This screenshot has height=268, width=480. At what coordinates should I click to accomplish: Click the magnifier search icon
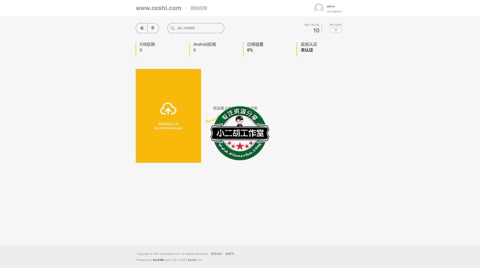pos(173,28)
